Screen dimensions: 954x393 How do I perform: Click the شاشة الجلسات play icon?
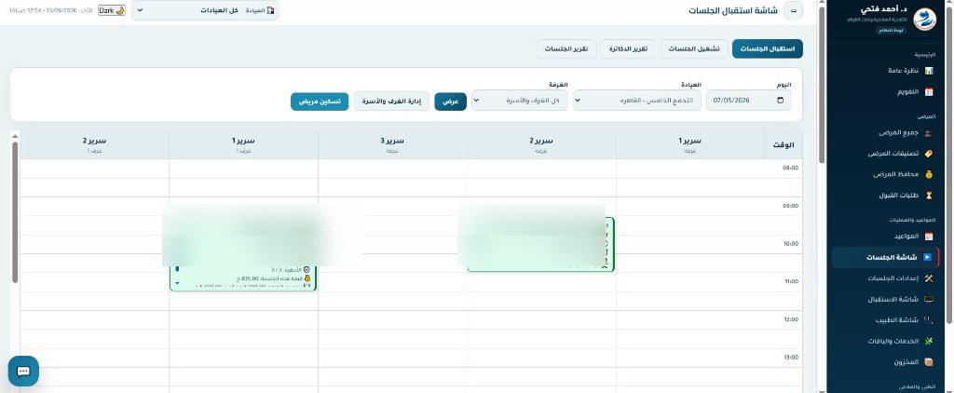pyautogui.click(x=927, y=257)
